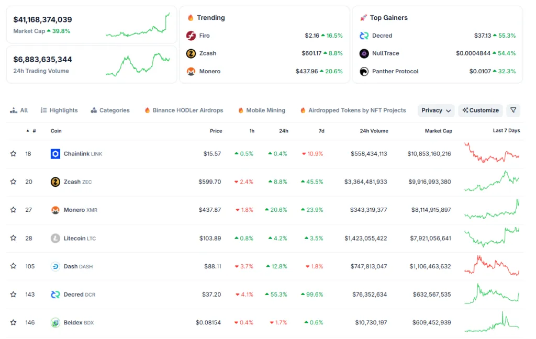Sort the table by the # rank column
The width and height of the screenshot is (536, 339).
[33, 131]
